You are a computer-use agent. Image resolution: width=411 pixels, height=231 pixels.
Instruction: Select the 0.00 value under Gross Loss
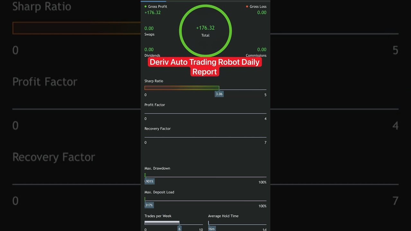(x=262, y=13)
